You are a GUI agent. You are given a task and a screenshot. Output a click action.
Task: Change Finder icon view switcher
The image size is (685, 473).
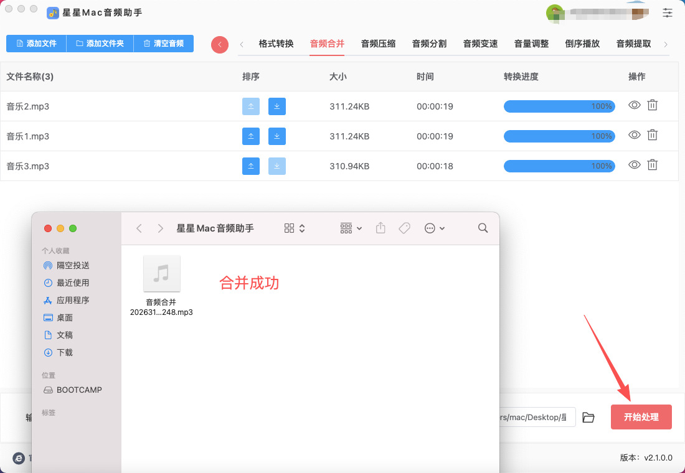[294, 228]
